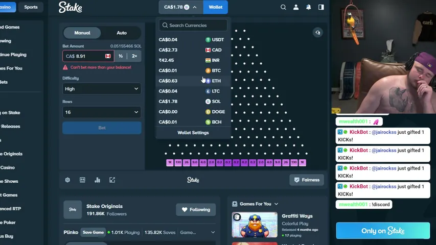The height and width of the screenshot is (245, 436).
Task: Open the search magnifier in the header
Action: pos(283,7)
